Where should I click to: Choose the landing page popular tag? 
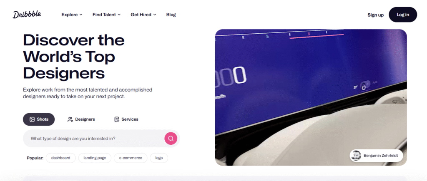coord(95,158)
